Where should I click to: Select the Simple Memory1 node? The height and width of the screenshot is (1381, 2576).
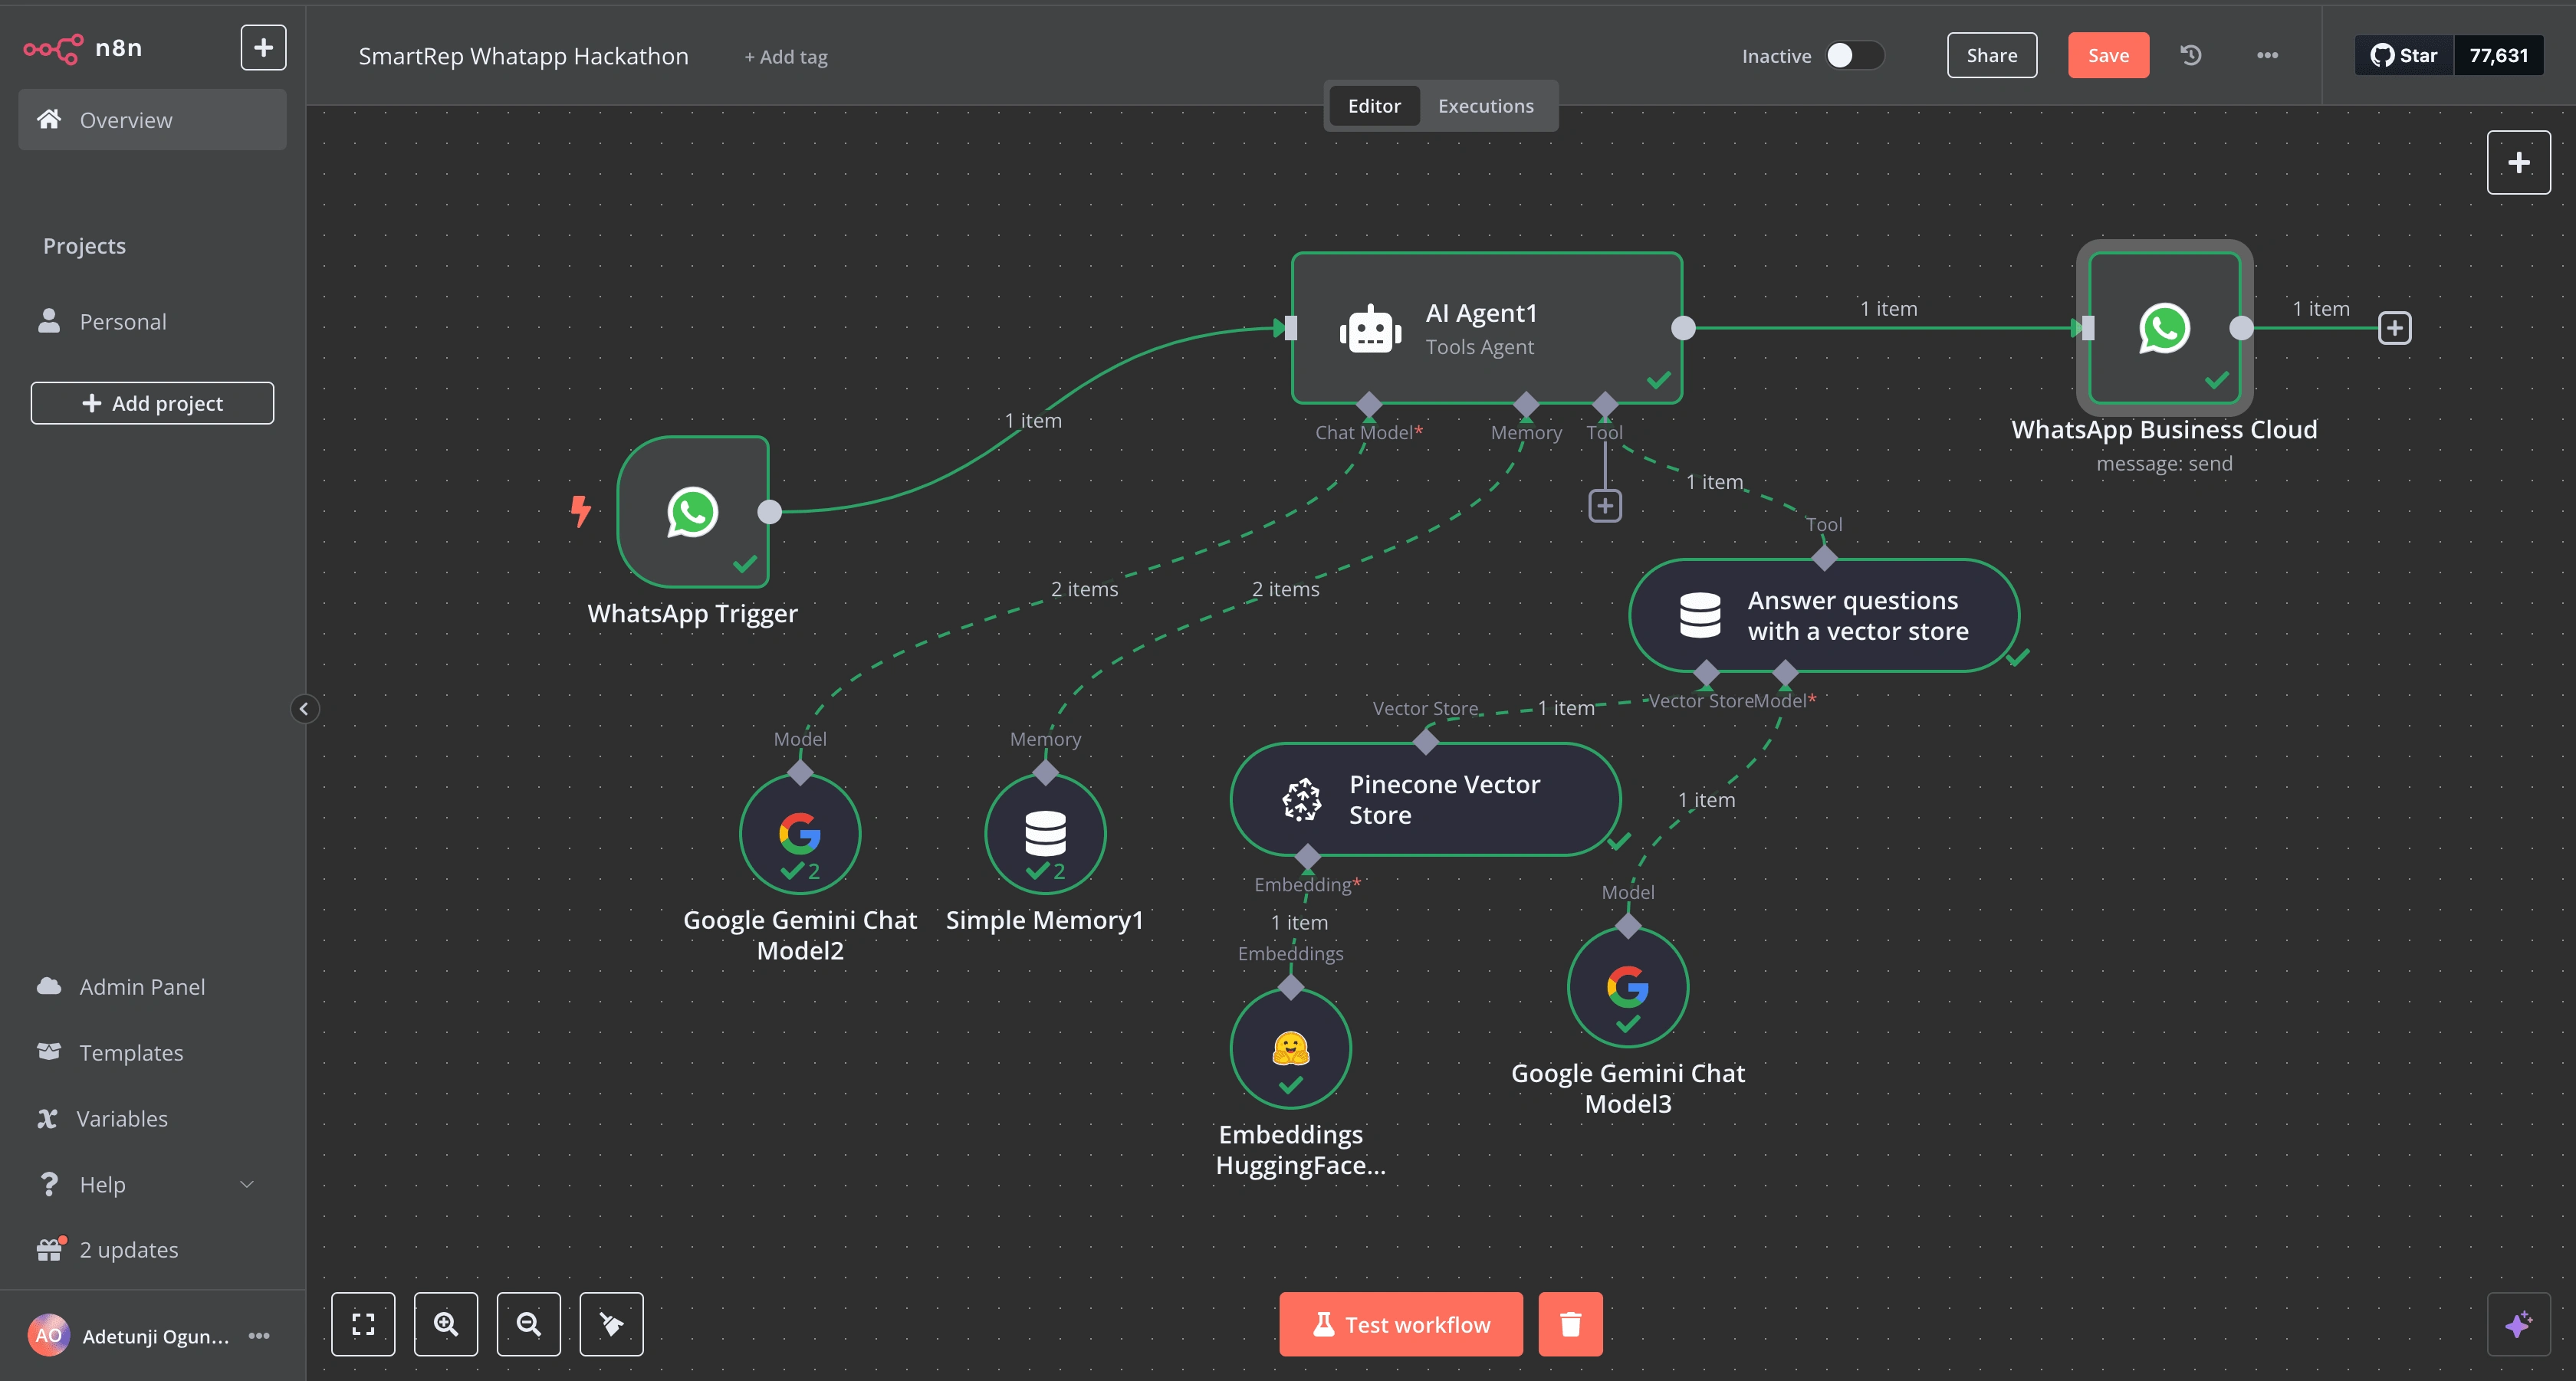tap(1045, 832)
